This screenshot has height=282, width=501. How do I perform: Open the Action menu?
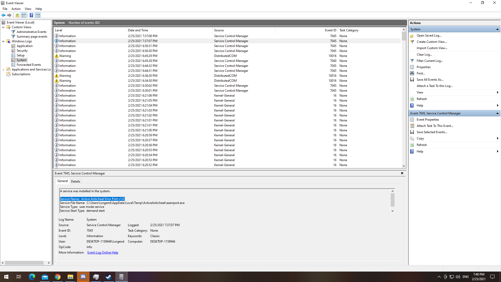[16, 9]
